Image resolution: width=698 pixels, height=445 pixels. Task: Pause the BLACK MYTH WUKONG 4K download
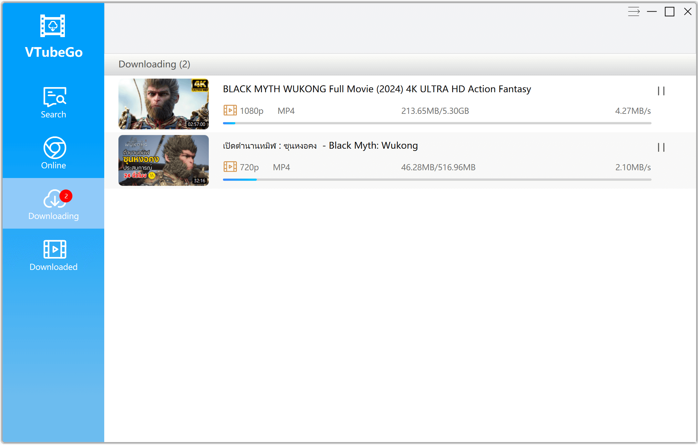pos(661,91)
